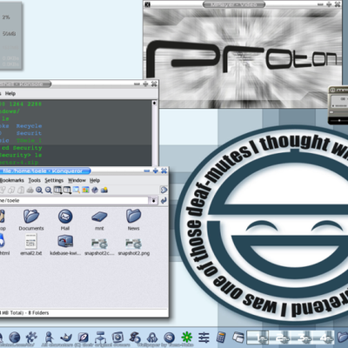Switch to virtual desktop 2 in pager
Image resolution: width=348 pixels, height=348 pixels.
[x=279, y=338]
